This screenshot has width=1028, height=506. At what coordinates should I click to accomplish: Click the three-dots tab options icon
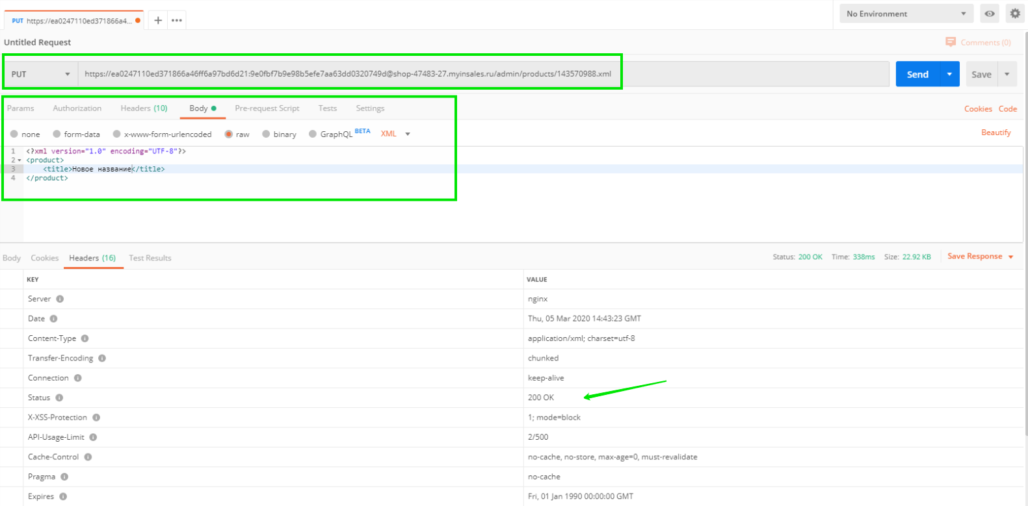pyautogui.click(x=177, y=20)
